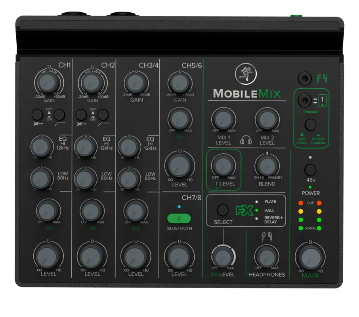Click the earbuds icon above HEADPHONES knob
The width and height of the screenshot is (359, 317).
267,237
